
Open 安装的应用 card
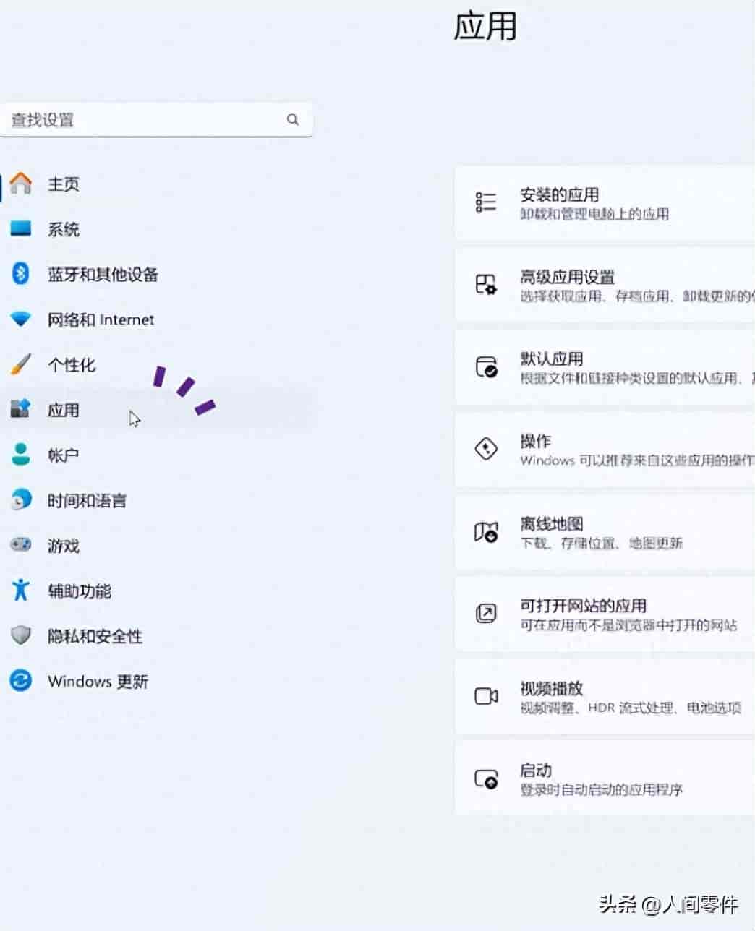[x=605, y=202]
